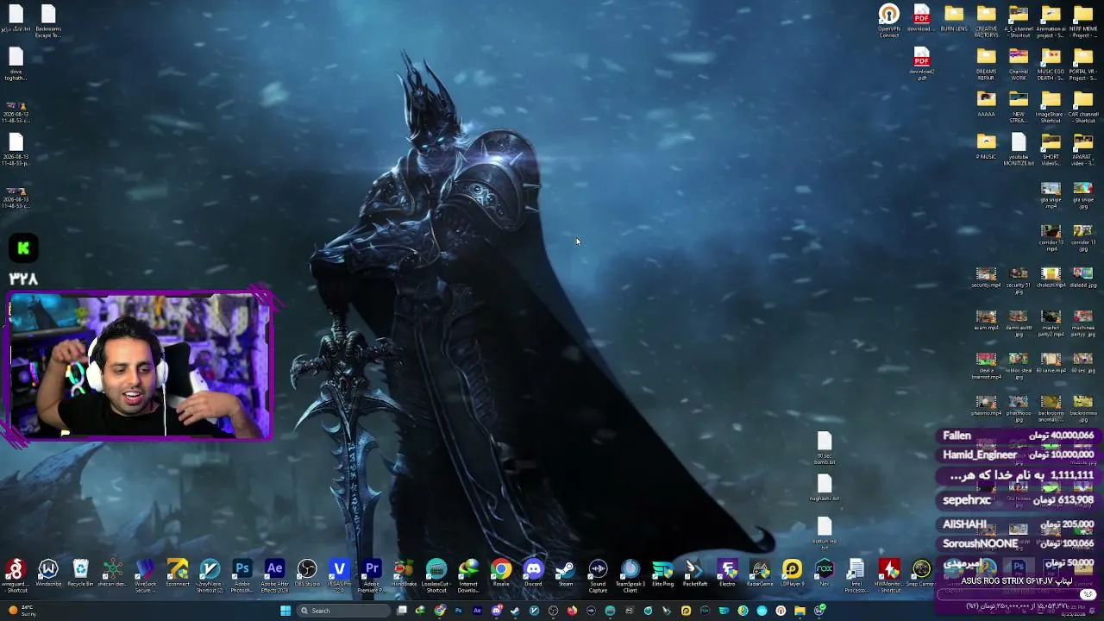Open HWMonitor desktop shortcut
Screen dimensions: 1104x621
click(x=889, y=575)
